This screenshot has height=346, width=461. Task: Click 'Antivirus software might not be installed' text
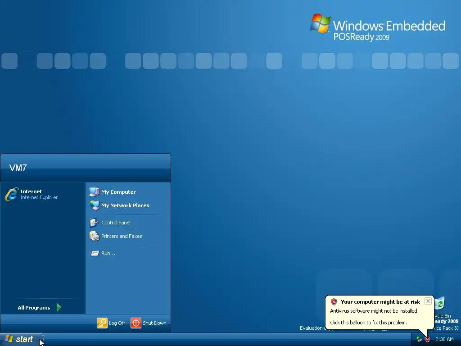(373, 311)
